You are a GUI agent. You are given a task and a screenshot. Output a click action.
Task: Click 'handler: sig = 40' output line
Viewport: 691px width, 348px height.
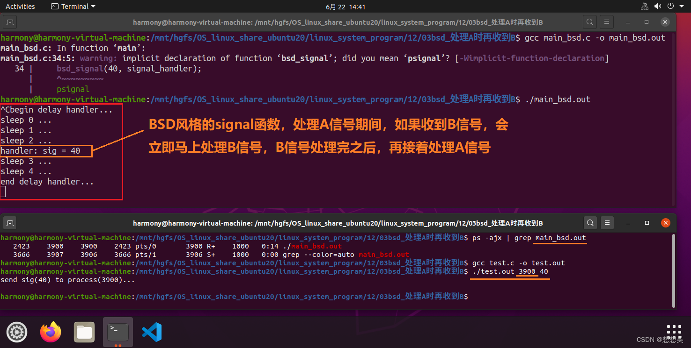(41, 151)
